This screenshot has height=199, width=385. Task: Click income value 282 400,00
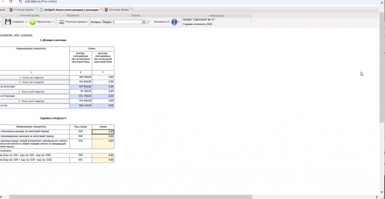click(85, 77)
